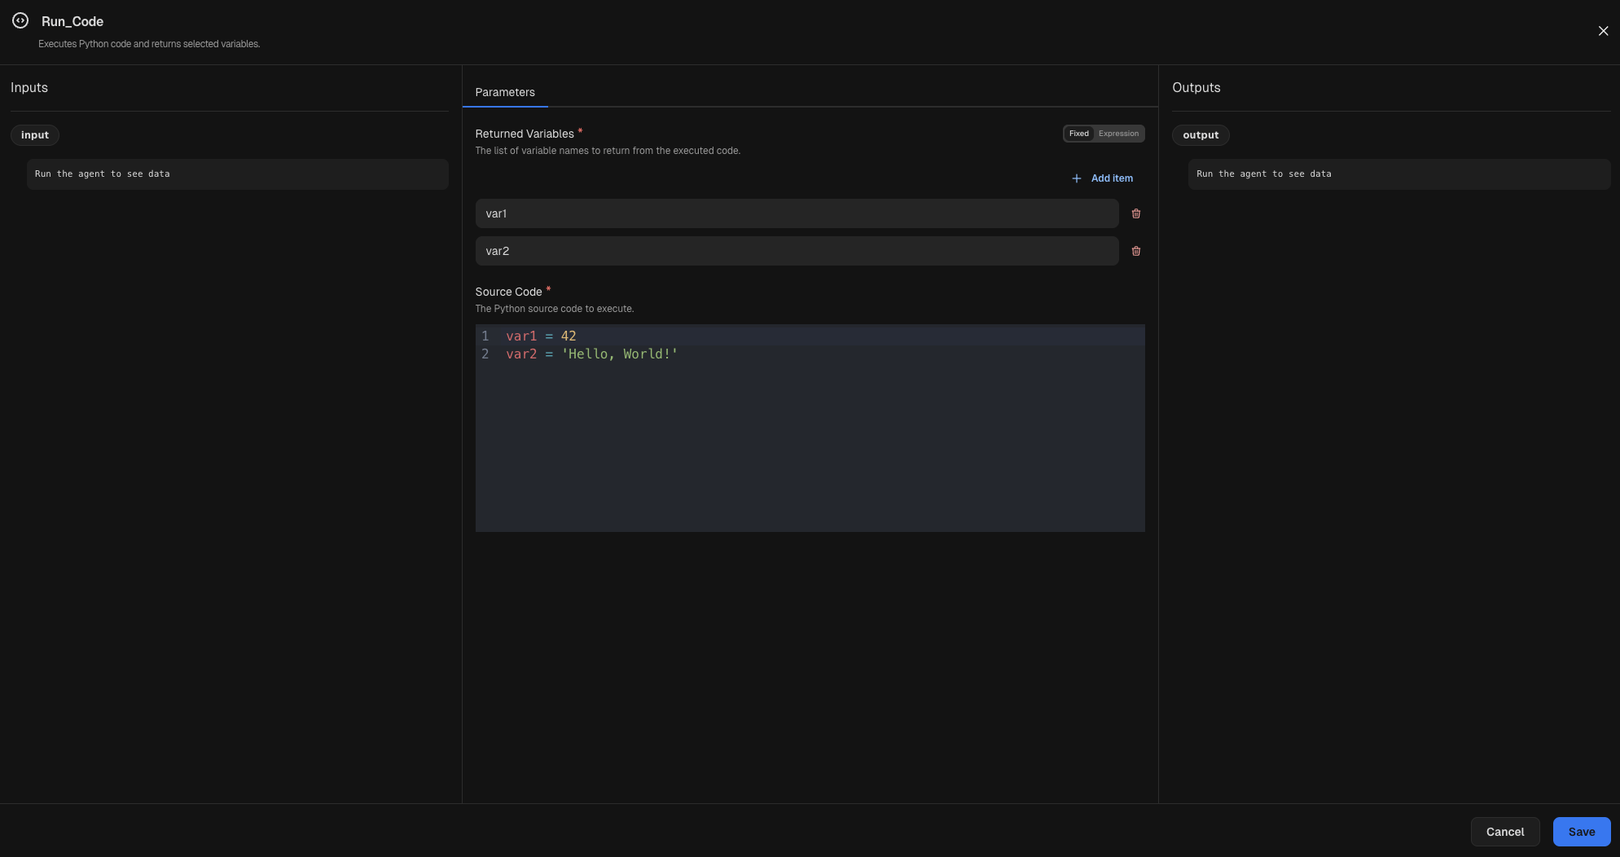Screen dimensions: 1620x857
Task: Cancel the Run_Code configuration
Action: point(1504,832)
